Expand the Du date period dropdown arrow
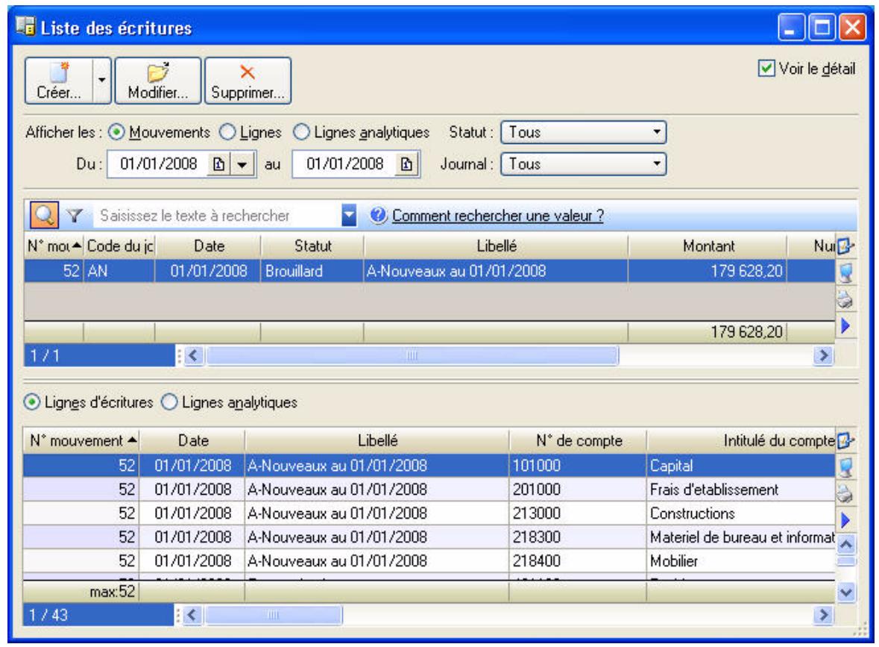 pyautogui.click(x=242, y=164)
